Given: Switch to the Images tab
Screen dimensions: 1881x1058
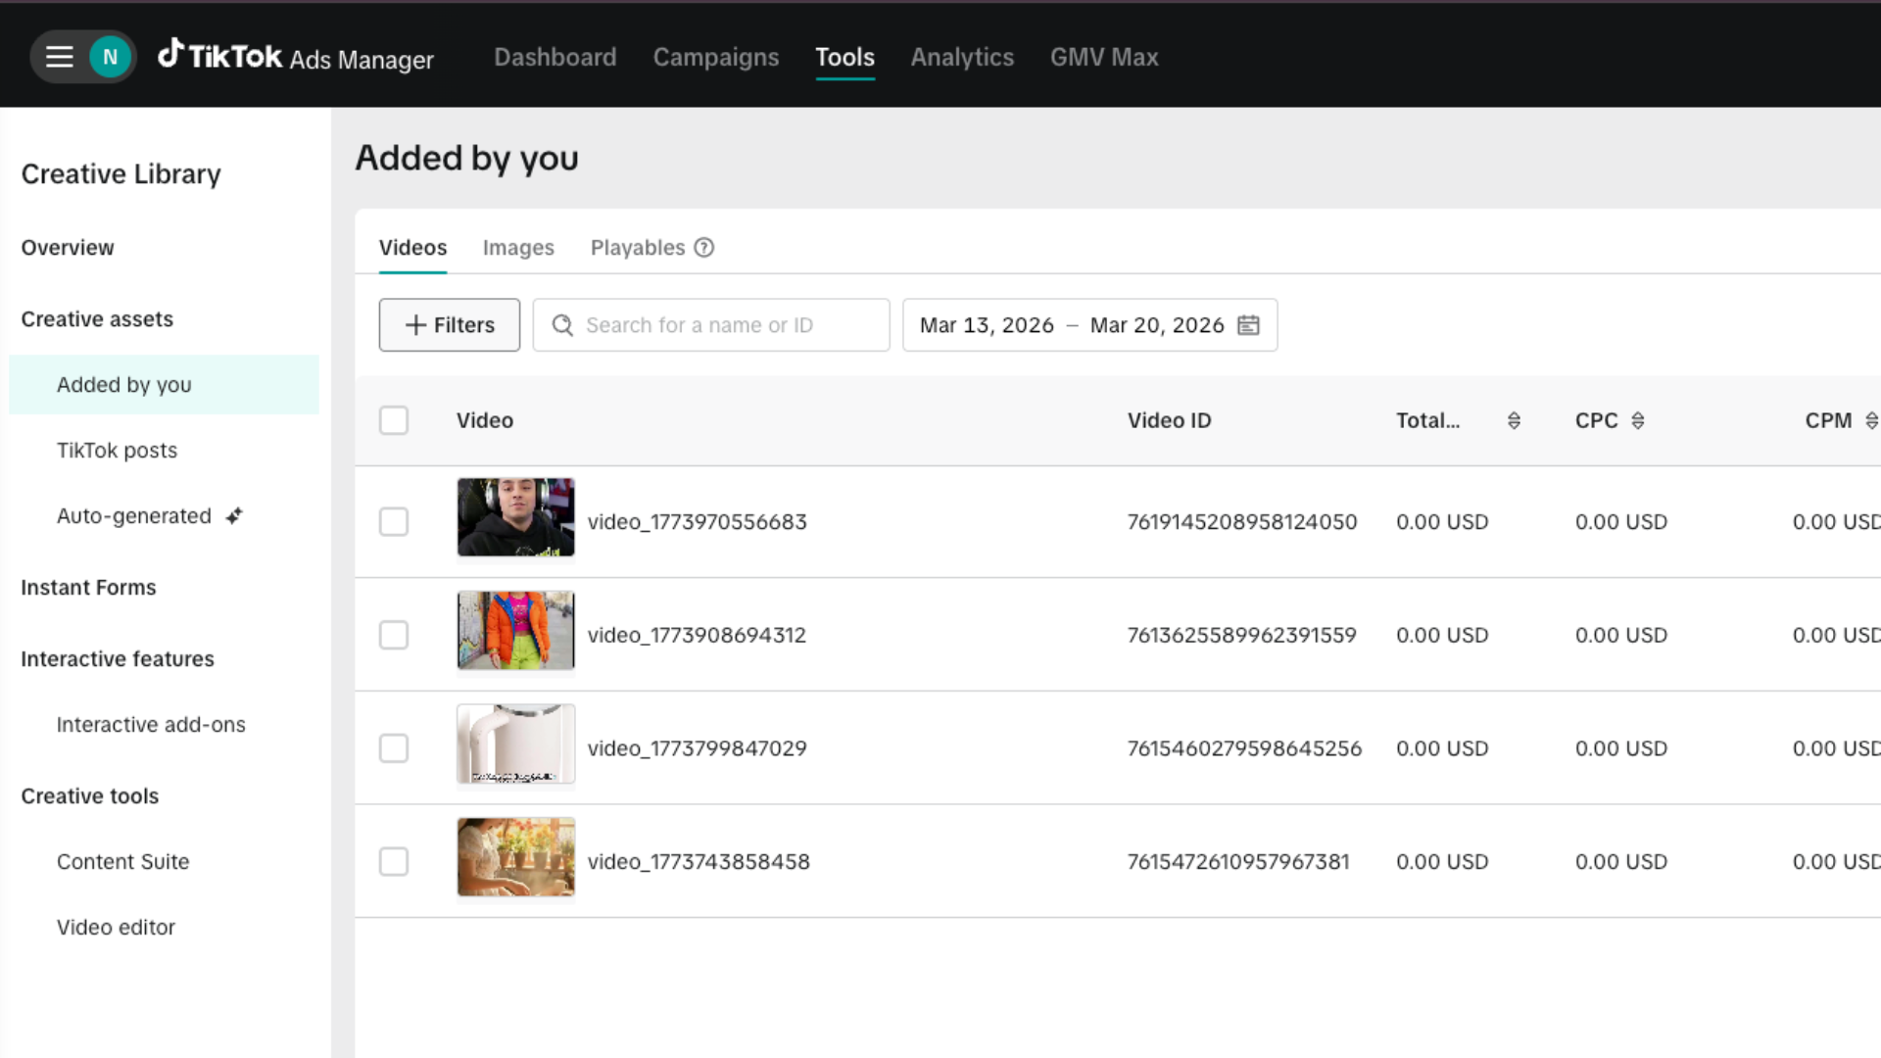Looking at the screenshot, I should point(518,248).
